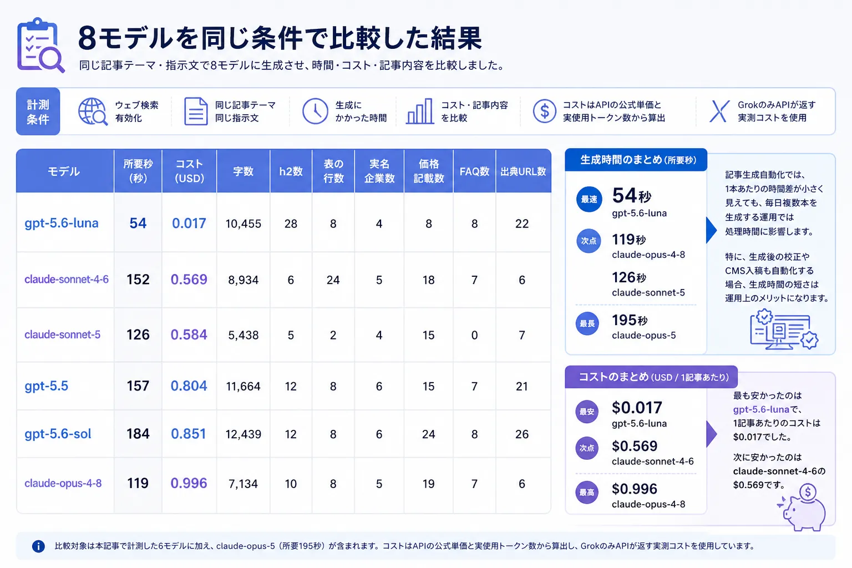852x568 pixels.
Task: Click the 最高 badge beside $0.996
Action: coord(587,492)
